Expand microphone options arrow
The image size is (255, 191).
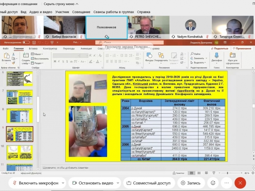click(x=63, y=183)
